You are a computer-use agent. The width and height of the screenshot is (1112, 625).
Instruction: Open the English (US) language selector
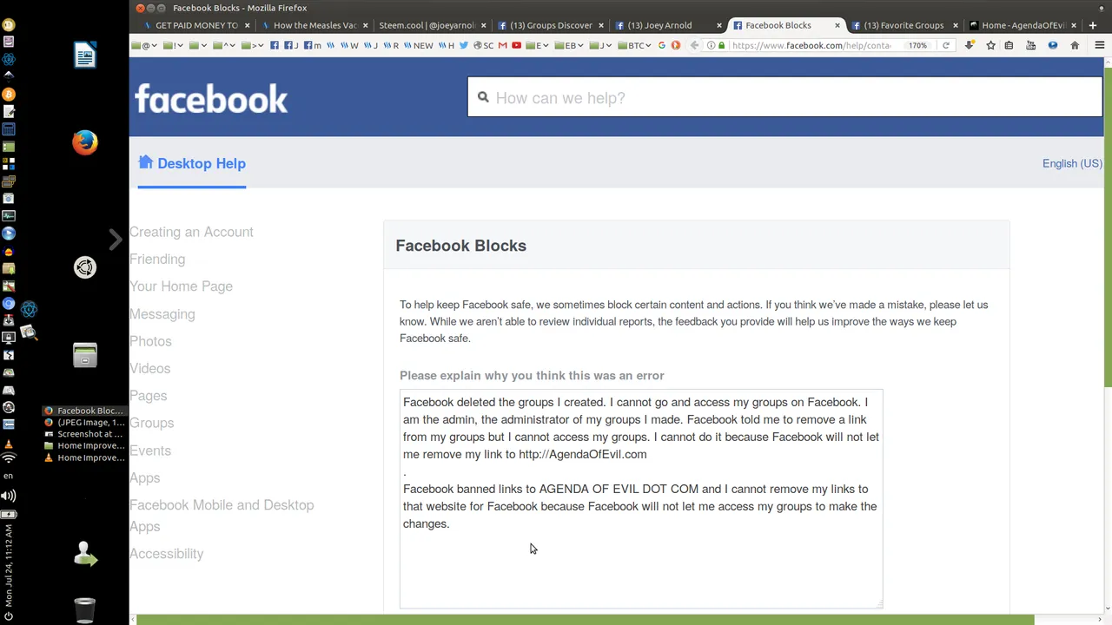[1072, 163]
